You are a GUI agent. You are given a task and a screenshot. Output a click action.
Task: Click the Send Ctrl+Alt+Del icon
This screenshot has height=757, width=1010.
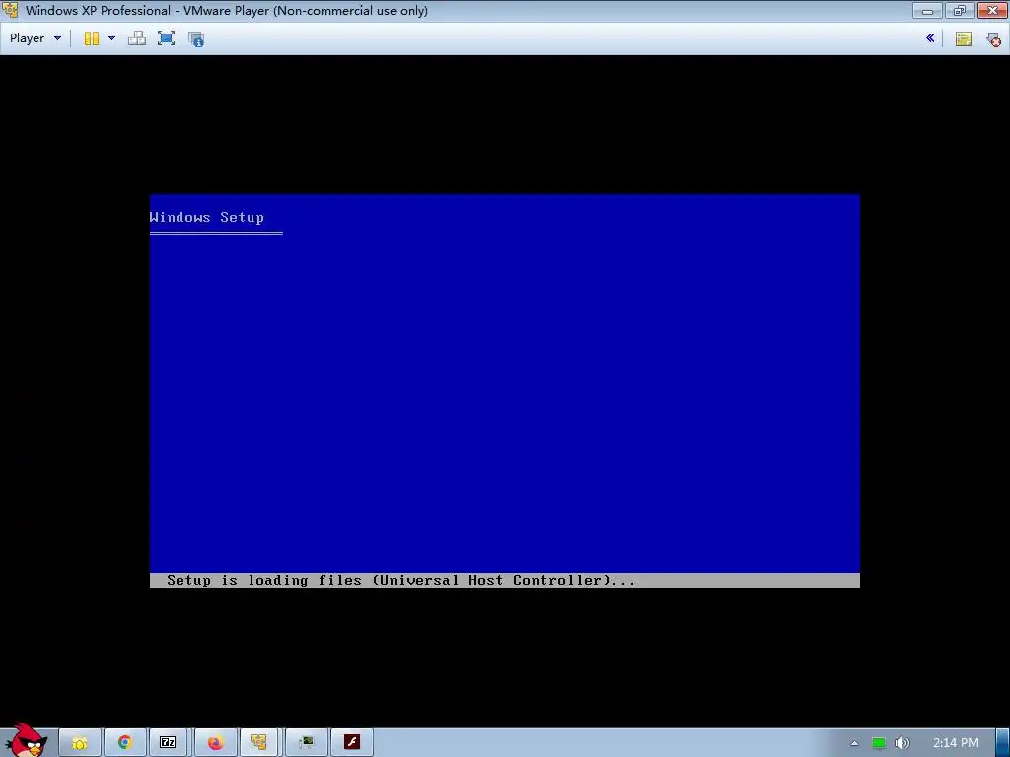tap(136, 38)
